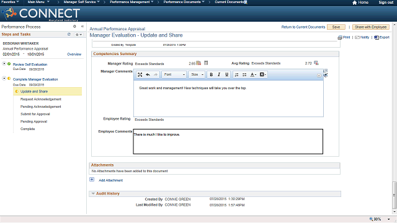
Task: Refresh the Steps and Tasks panel
Action: click(x=69, y=34)
